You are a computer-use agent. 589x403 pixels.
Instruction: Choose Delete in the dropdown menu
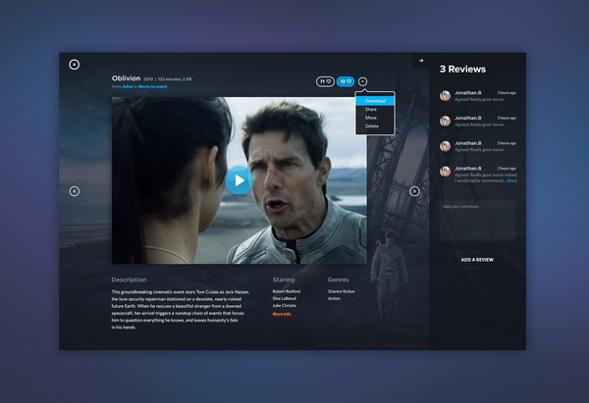click(x=372, y=126)
